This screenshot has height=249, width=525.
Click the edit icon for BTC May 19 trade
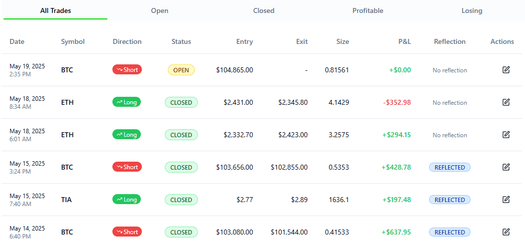pos(506,70)
